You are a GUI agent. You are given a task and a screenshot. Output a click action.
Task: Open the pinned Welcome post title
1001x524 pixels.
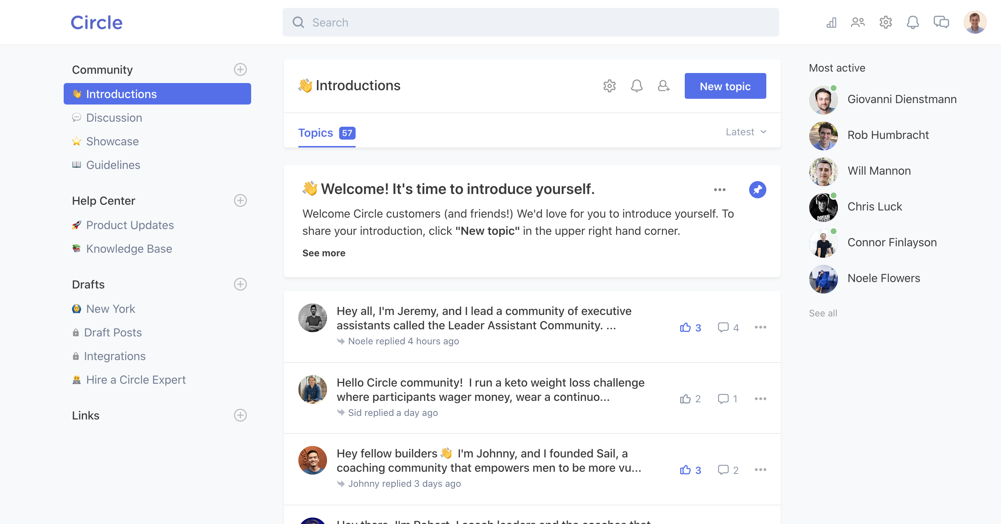449,189
